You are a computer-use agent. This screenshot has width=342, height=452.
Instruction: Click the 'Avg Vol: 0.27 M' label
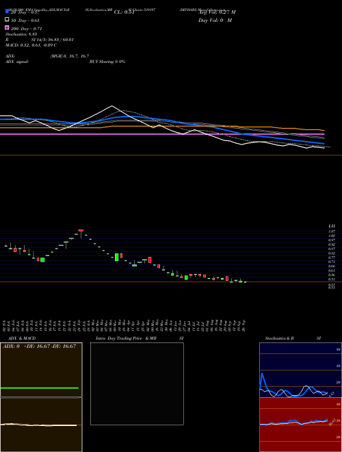point(217,12)
